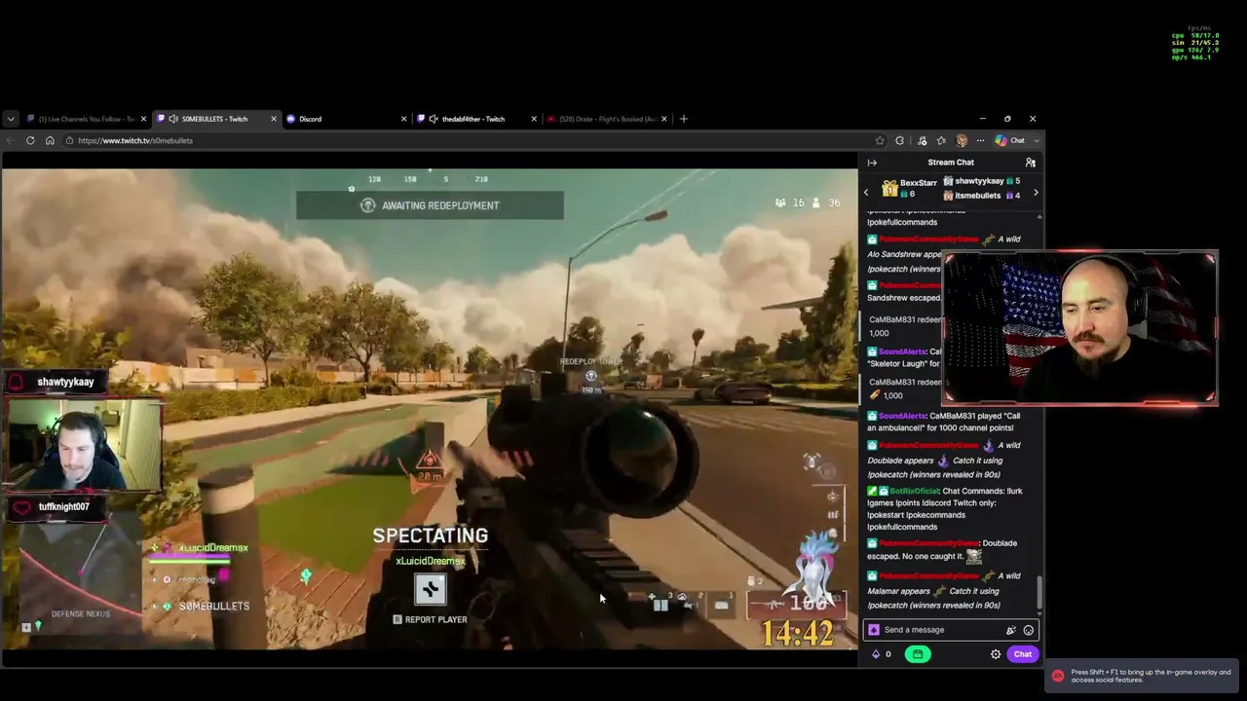1247x701 pixels.
Task: Open channel points balance
Action: click(881, 654)
